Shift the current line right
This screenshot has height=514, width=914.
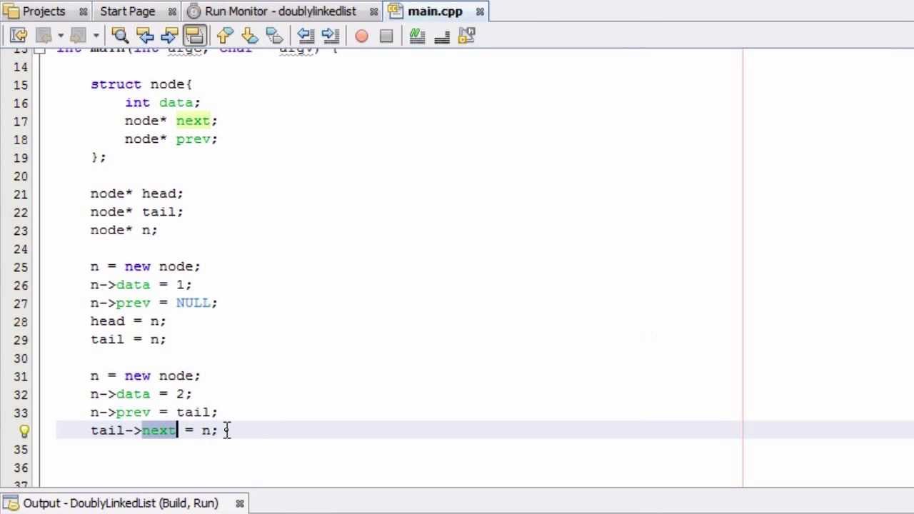(x=330, y=35)
